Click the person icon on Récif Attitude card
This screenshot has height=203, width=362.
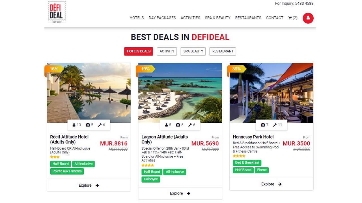click(74, 125)
